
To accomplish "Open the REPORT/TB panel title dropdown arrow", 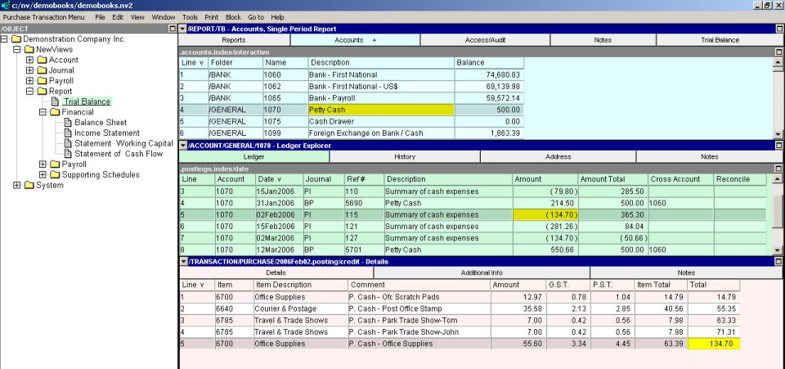I will pos(183,29).
